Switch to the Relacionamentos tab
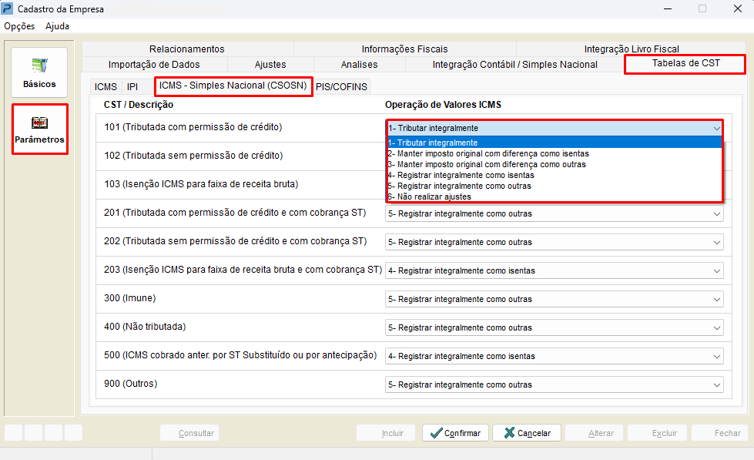The height and width of the screenshot is (460, 754). [187, 49]
